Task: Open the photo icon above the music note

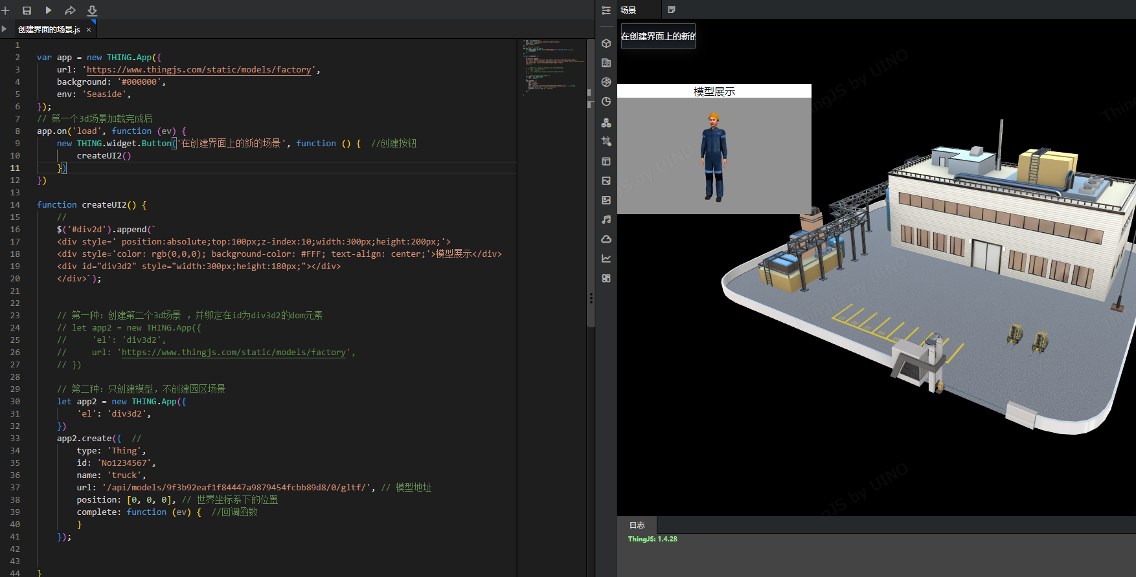Action: 606,201
